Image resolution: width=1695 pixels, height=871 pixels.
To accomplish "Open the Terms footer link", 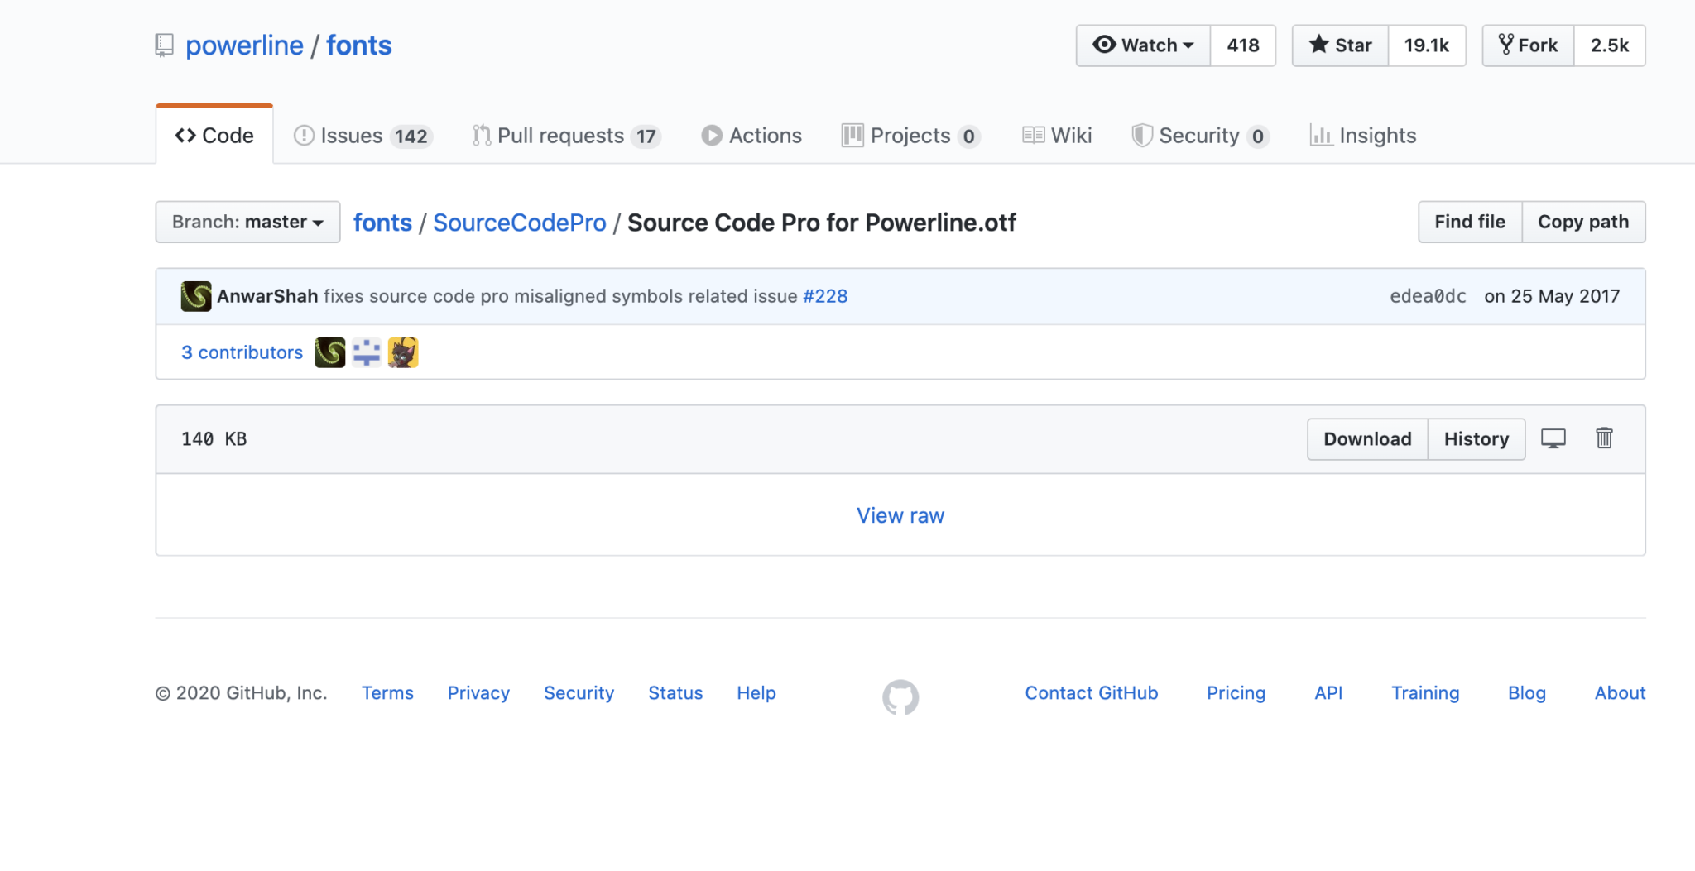I will tap(387, 693).
